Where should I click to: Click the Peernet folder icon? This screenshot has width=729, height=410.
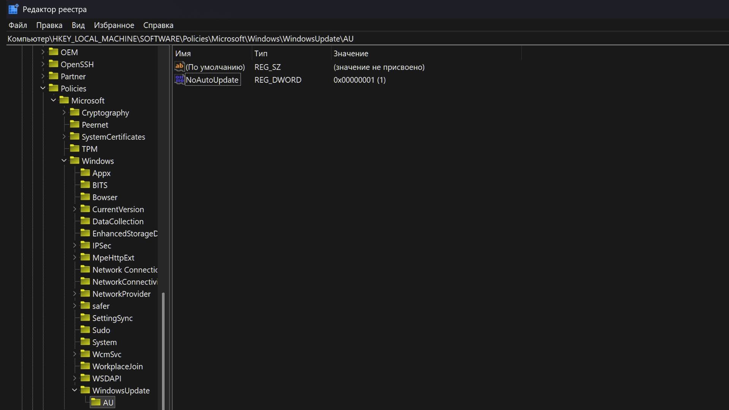[x=75, y=124]
